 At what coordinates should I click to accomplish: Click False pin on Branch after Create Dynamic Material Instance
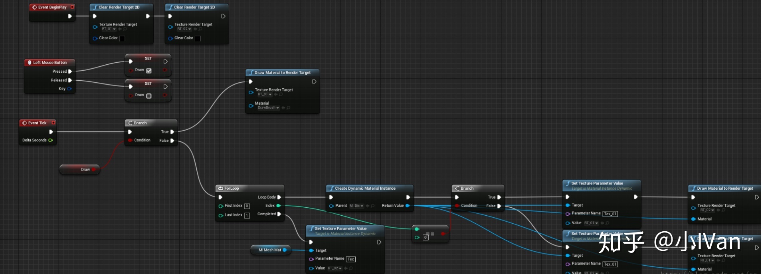(x=499, y=206)
